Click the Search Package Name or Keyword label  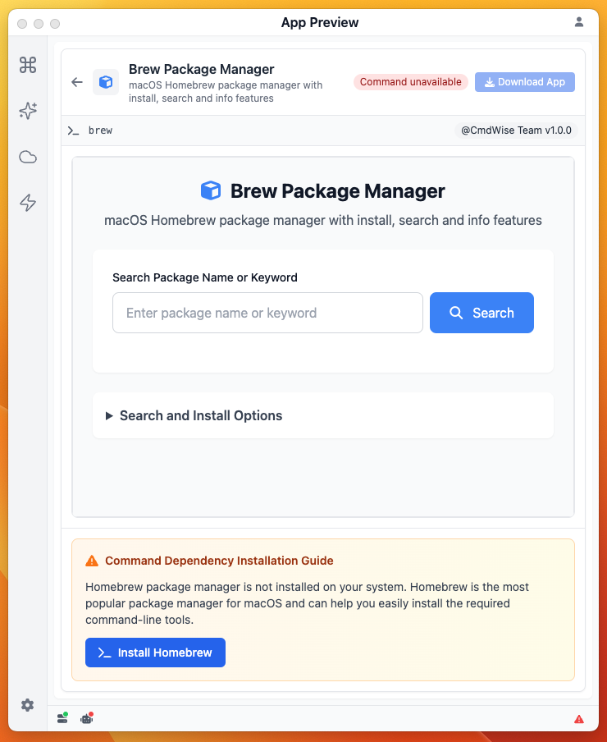point(205,277)
